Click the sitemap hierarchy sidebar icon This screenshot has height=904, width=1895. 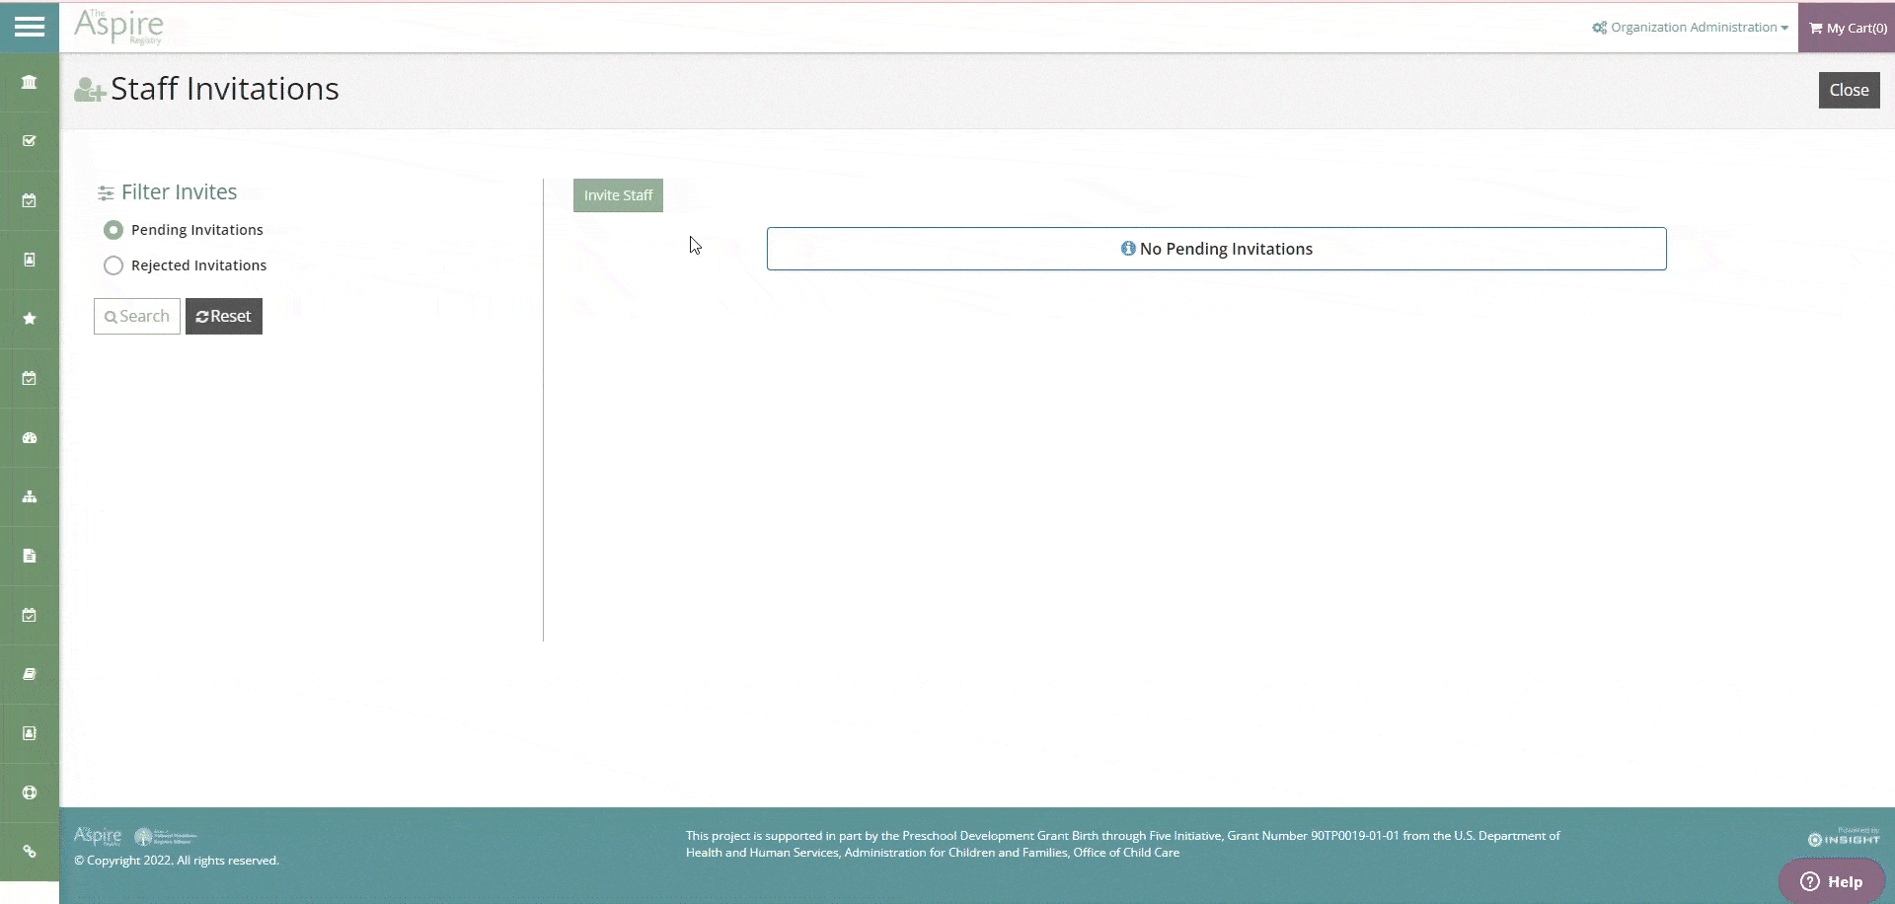(30, 496)
